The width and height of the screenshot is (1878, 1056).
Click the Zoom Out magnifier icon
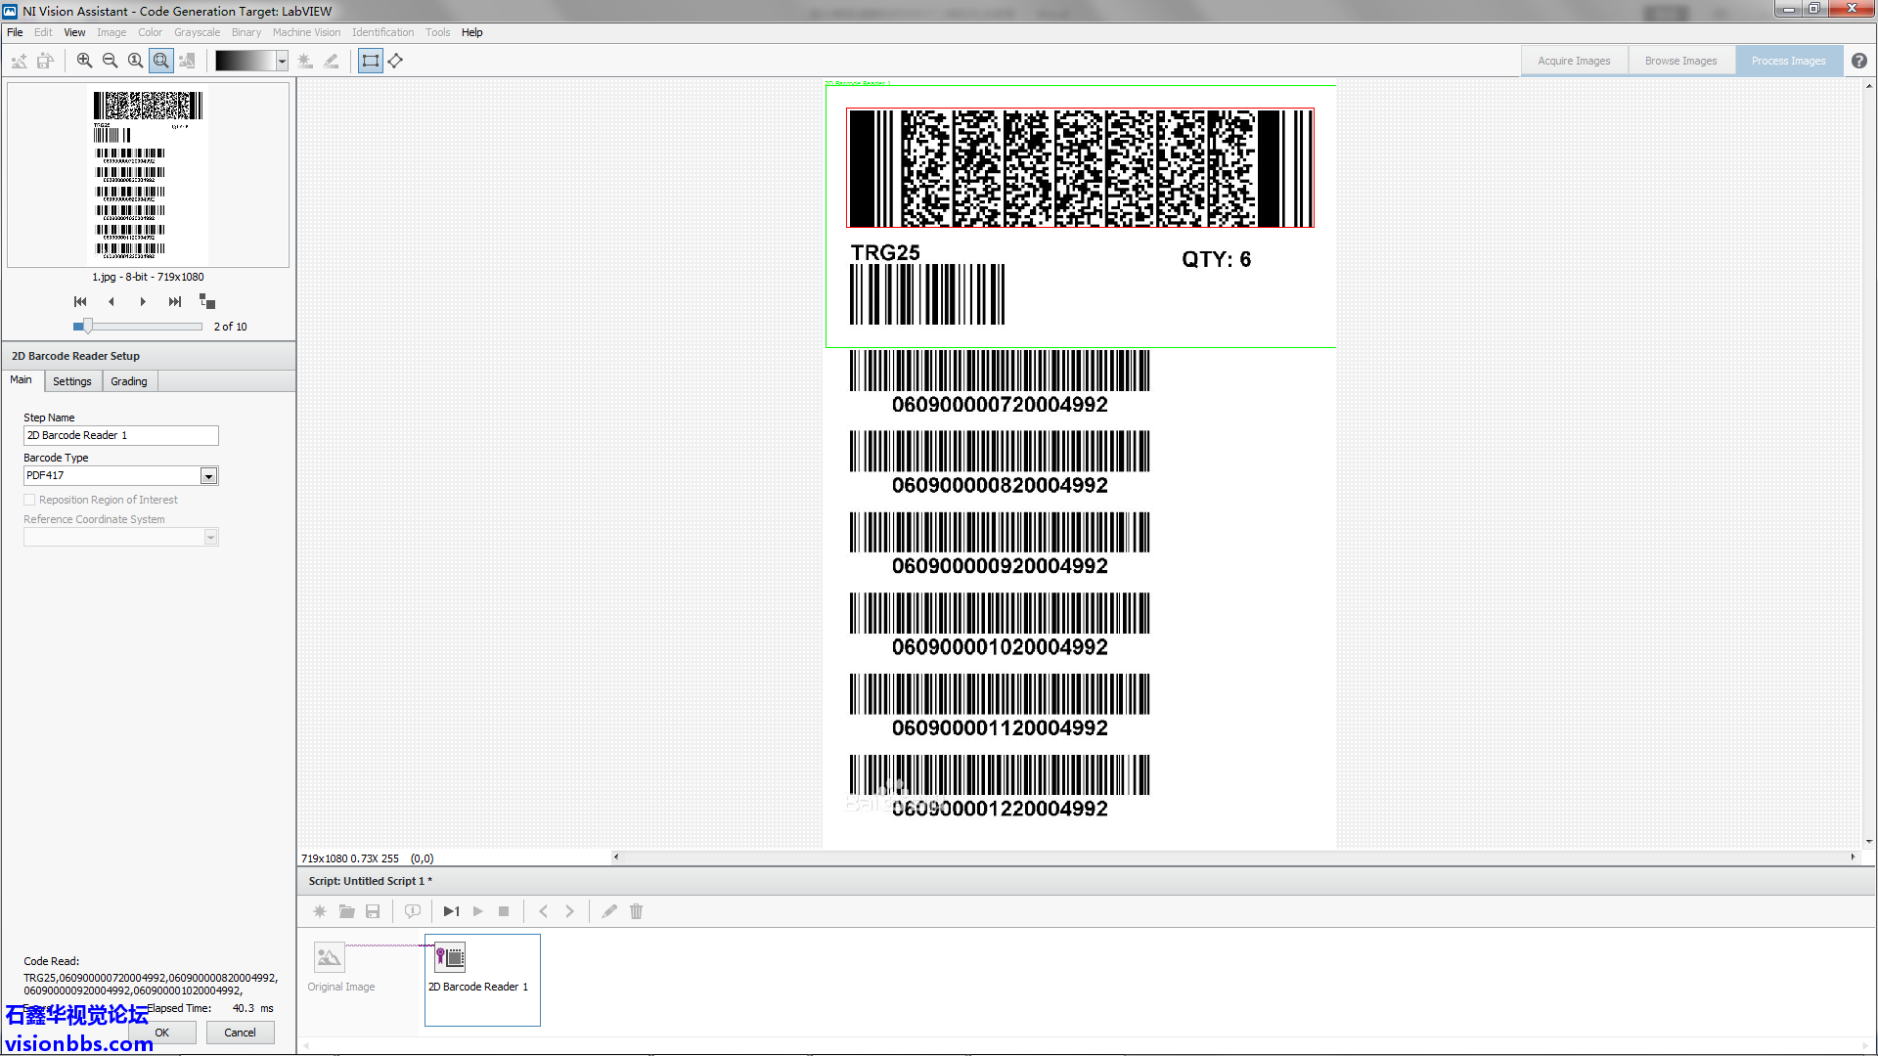[x=111, y=61]
